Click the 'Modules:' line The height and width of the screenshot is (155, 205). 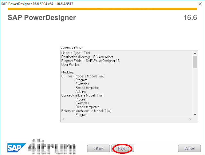click(68, 72)
